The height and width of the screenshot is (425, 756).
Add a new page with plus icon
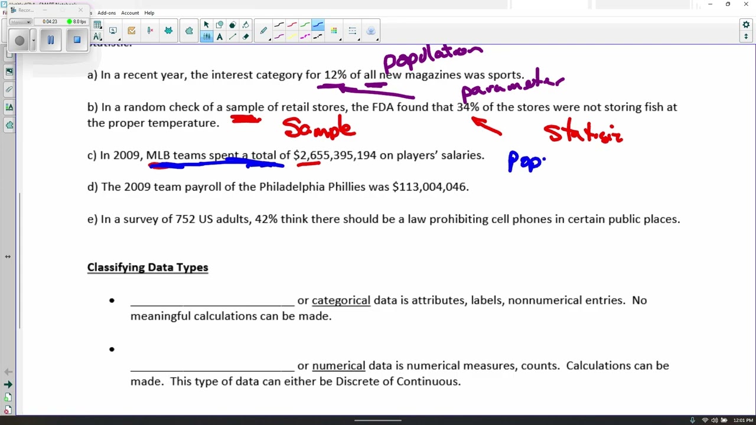pos(8,398)
